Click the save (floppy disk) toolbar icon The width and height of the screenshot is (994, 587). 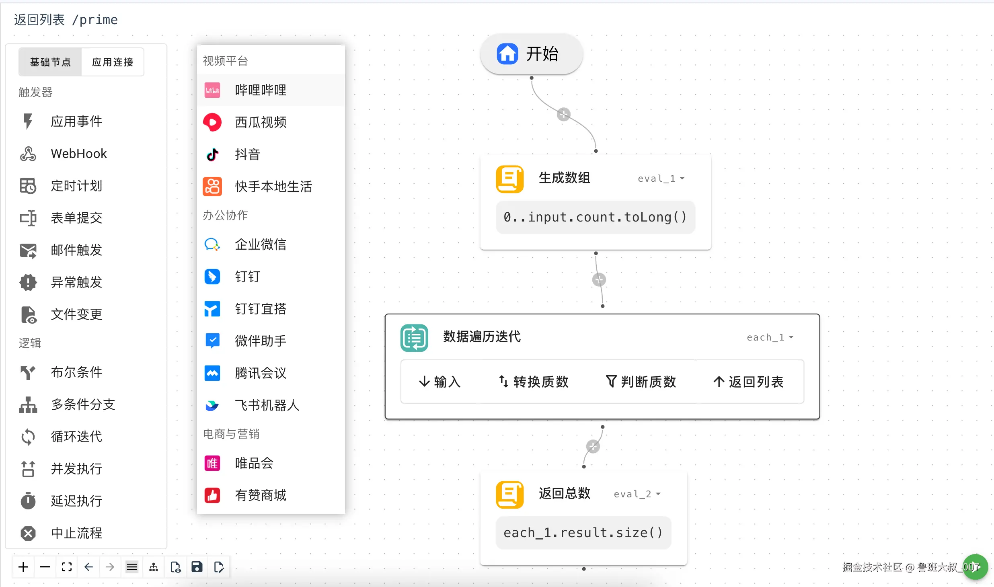197,567
